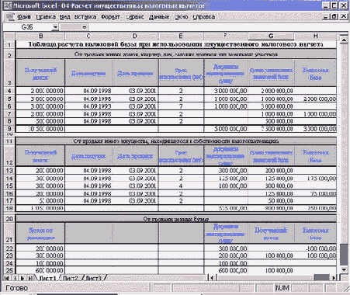Viewport: 350px width, 295px height.
Task: Open the Excel workbook icon in menu bar
Action: point(10,17)
